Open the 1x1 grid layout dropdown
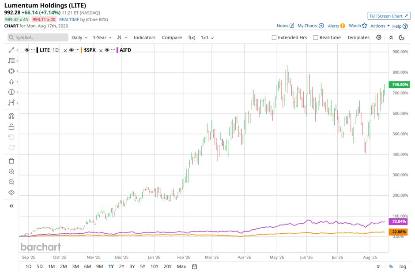The image size is (415, 273). pyautogui.click(x=207, y=37)
